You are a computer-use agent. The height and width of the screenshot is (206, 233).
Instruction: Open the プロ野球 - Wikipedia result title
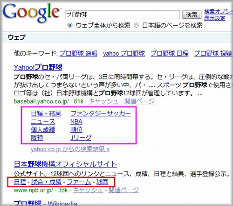(x=45, y=203)
